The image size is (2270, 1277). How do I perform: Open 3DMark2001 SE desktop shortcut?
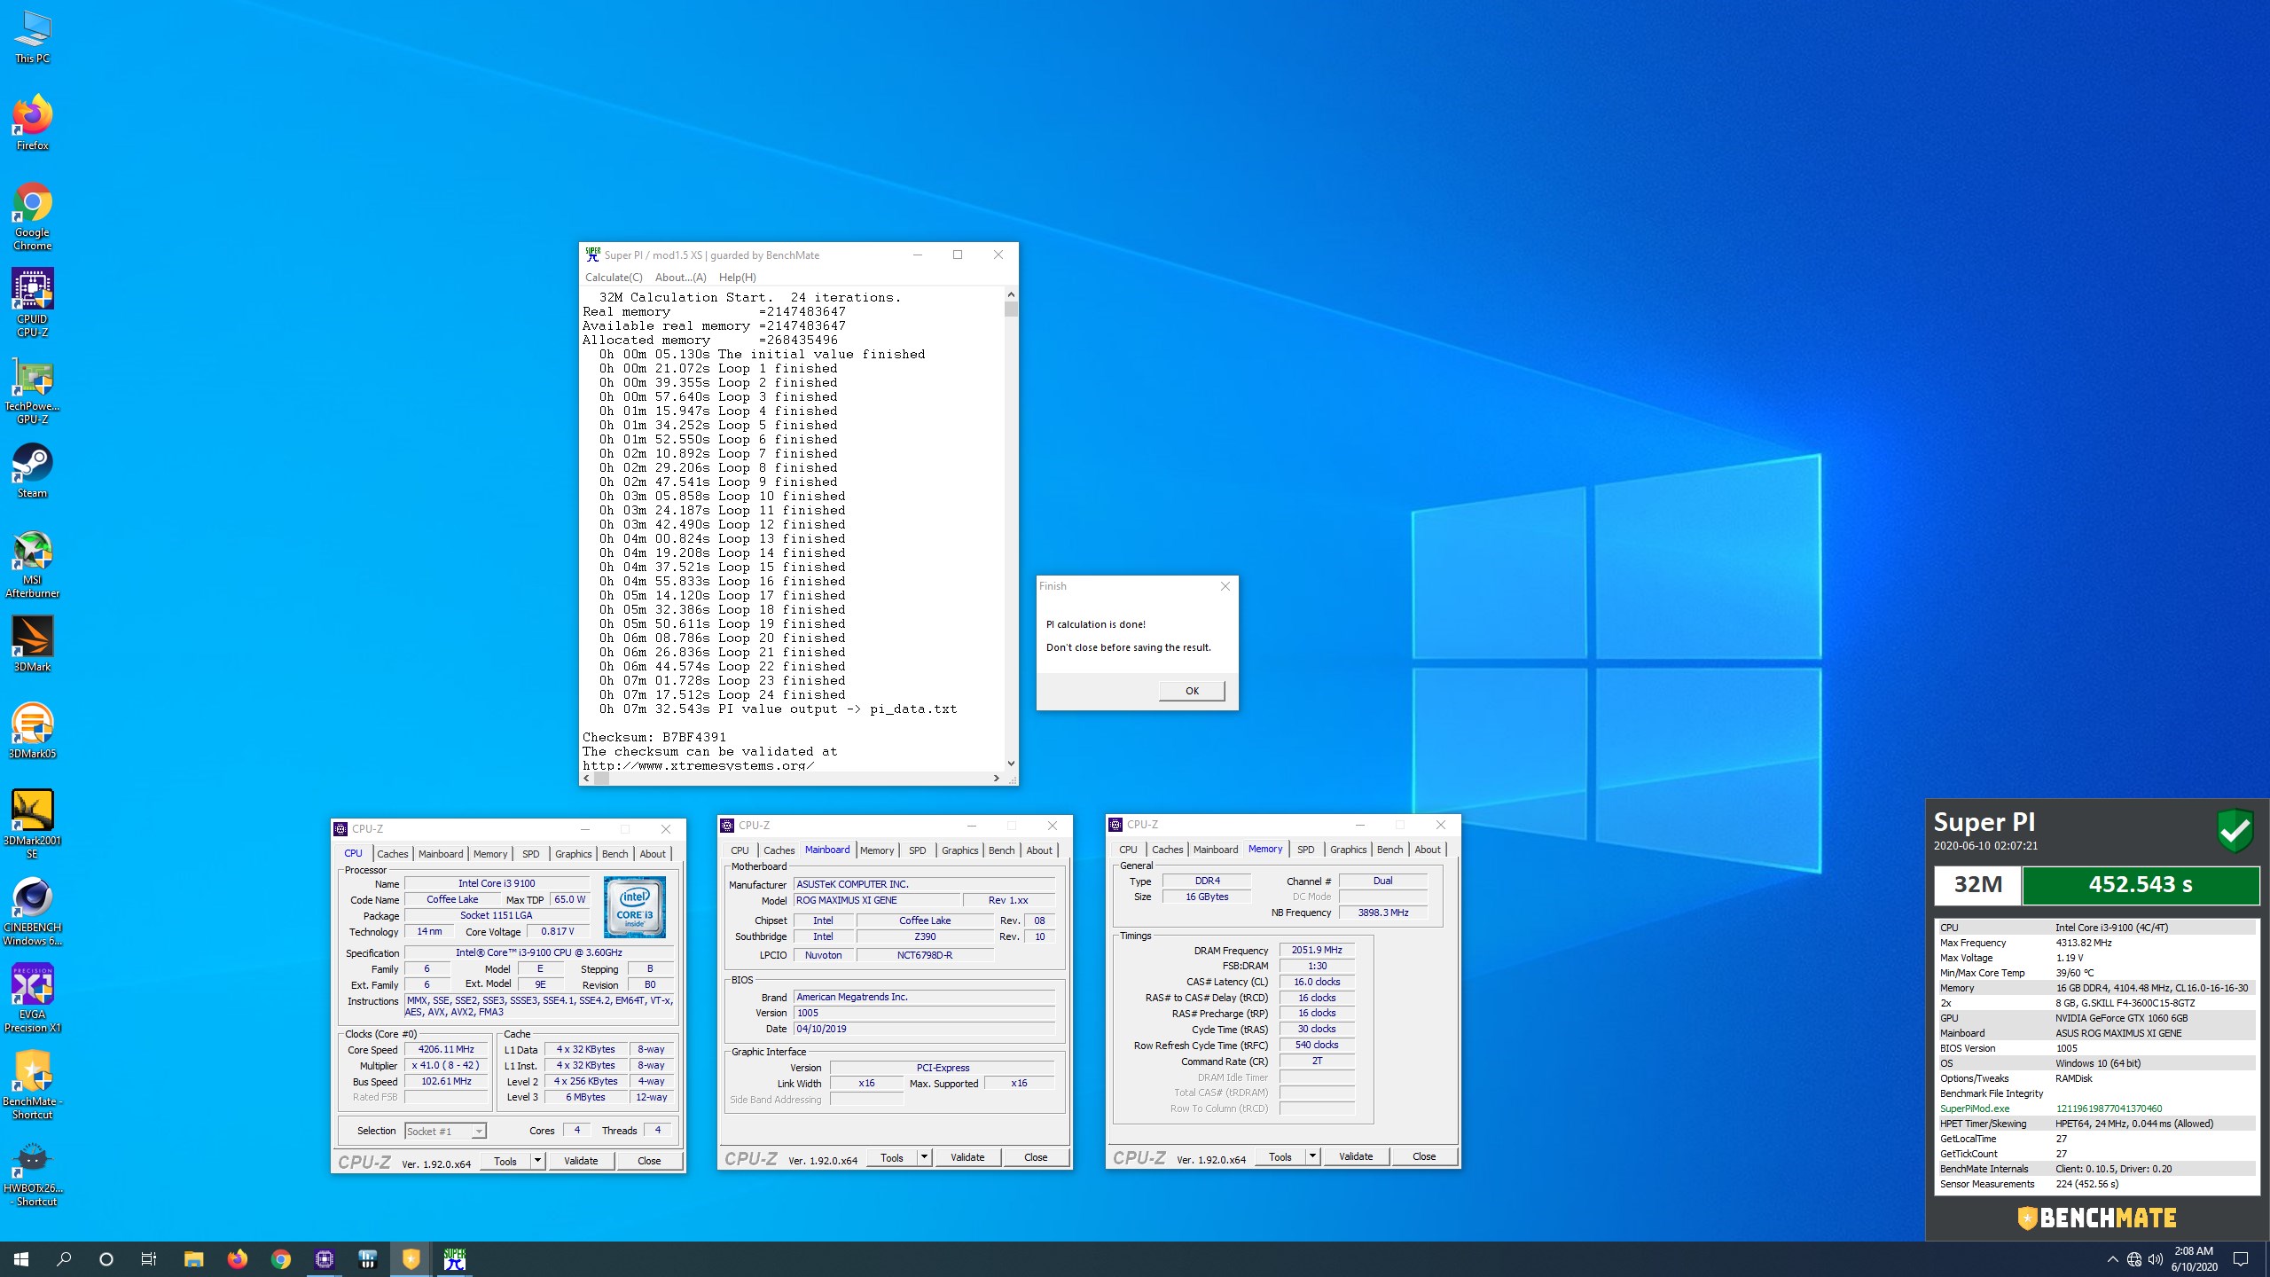click(x=33, y=825)
